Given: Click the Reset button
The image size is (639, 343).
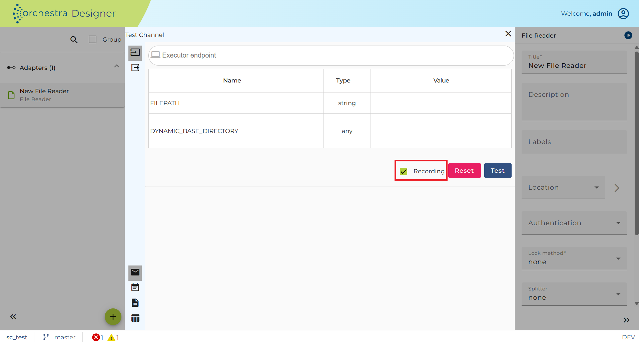Looking at the screenshot, I should point(464,171).
